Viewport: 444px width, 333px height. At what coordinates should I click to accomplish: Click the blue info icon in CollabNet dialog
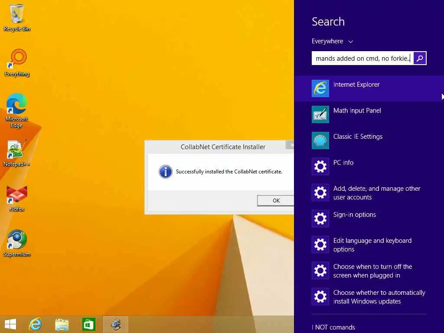point(166,172)
